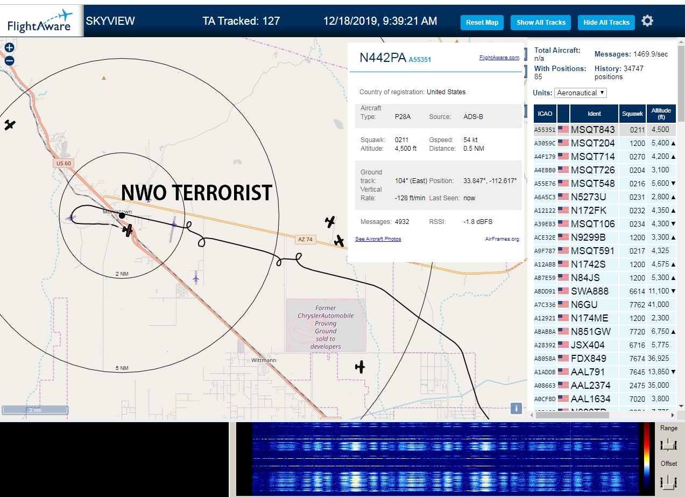Select the N1742S aircraft row
The image size is (685, 497).
tap(605, 264)
